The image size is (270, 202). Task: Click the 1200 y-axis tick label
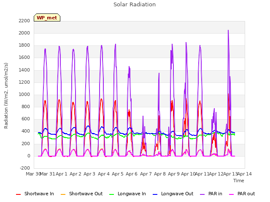pyautogui.click(x=24, y=82)
